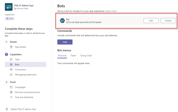Click the step 1 Details number badge
The height and width of the screenshot is (112, 178).
[x=7, y=42]
